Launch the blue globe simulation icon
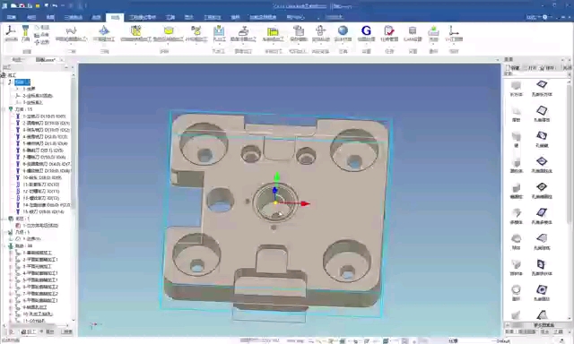This screenshot has height=344, width=574. [343, 30]
